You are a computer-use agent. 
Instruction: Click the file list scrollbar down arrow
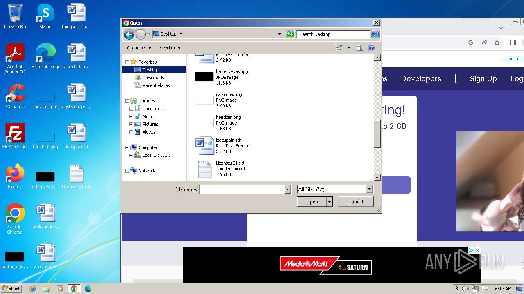pos(377,178)
